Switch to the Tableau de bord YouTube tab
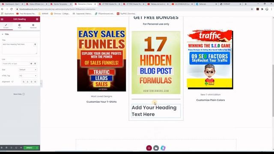 pyautogui.click(x=158, y=4)
